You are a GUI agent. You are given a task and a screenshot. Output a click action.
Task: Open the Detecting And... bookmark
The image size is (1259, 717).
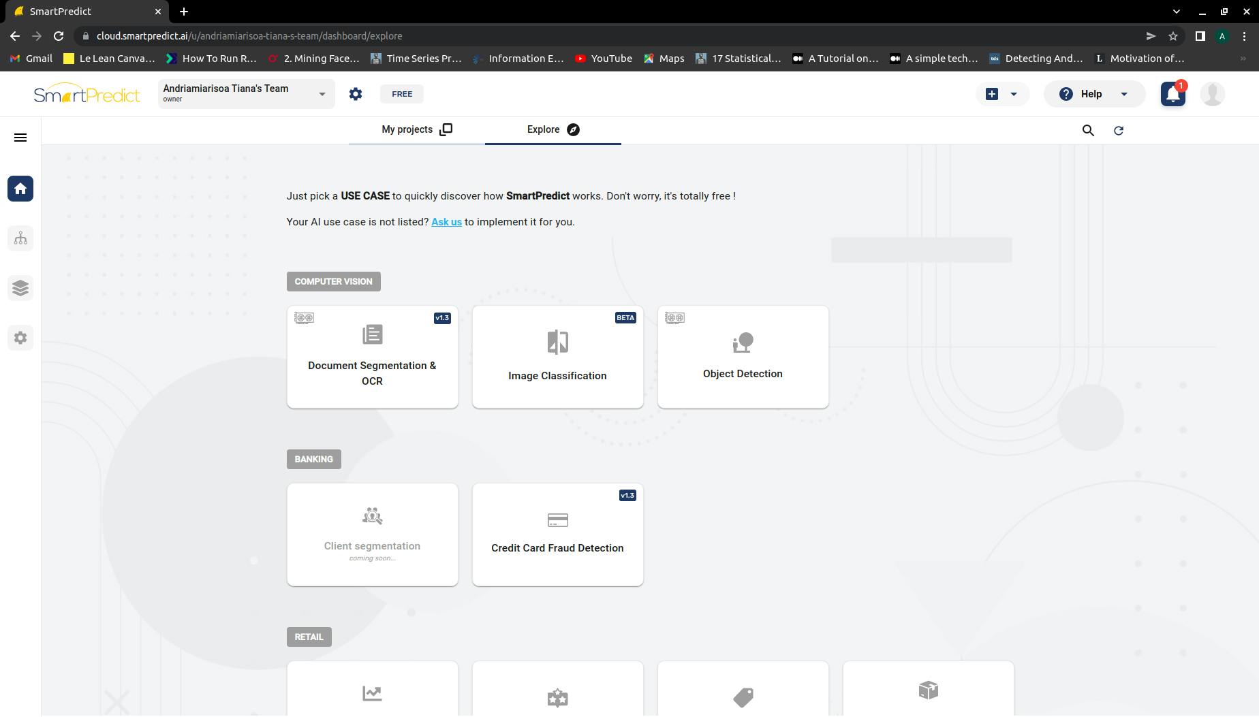tap(1036, 59)
